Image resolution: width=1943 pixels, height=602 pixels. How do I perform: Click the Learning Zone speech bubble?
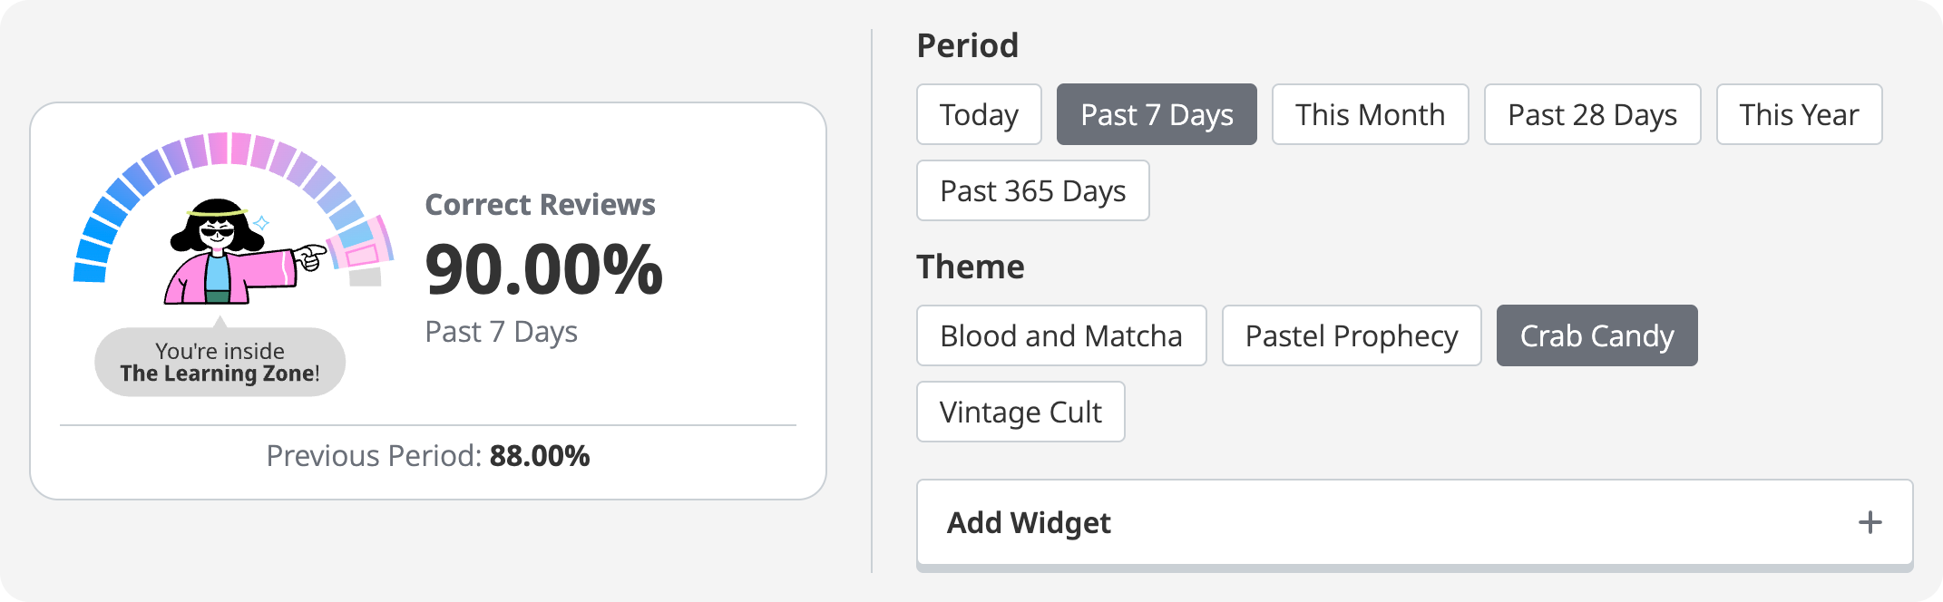point(220,363)
